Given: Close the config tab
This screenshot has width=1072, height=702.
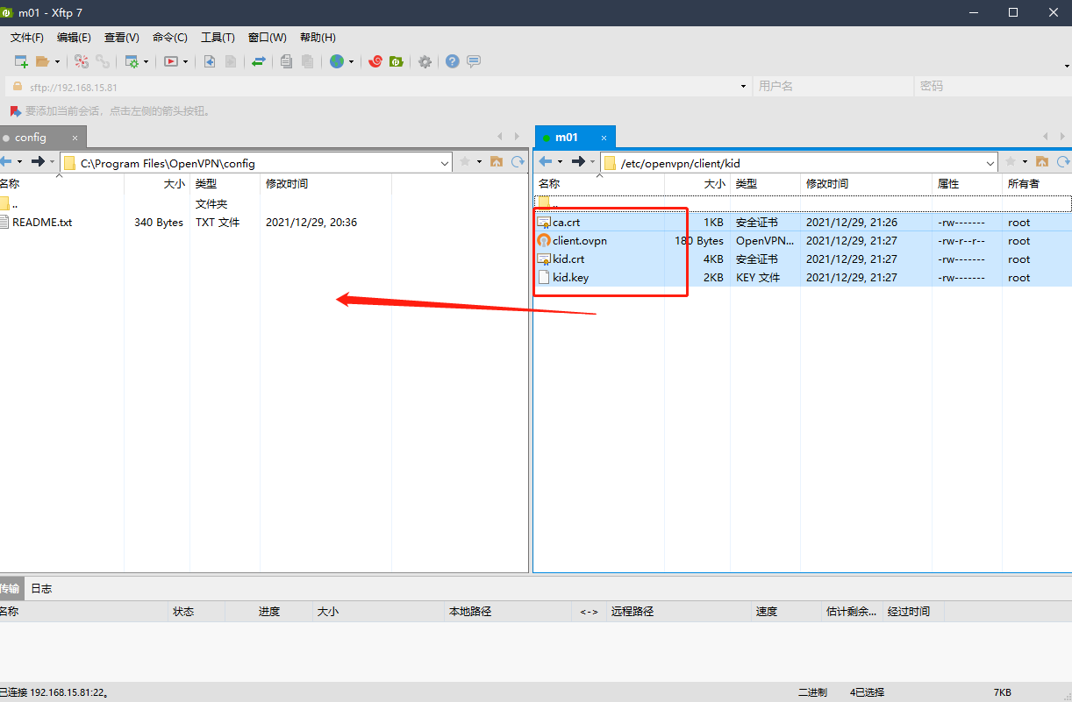Looking at the screenshot, I should tap(75, 138).
